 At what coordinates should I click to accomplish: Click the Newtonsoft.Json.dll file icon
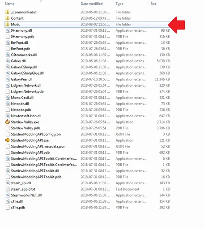pos(8,116)
